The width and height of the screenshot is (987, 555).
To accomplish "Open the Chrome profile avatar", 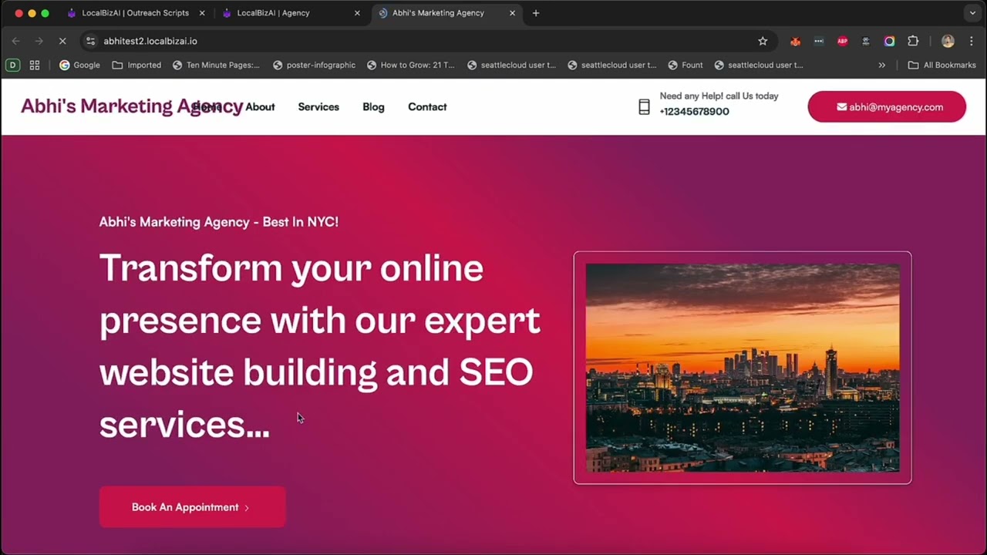I will coord(948,41).
